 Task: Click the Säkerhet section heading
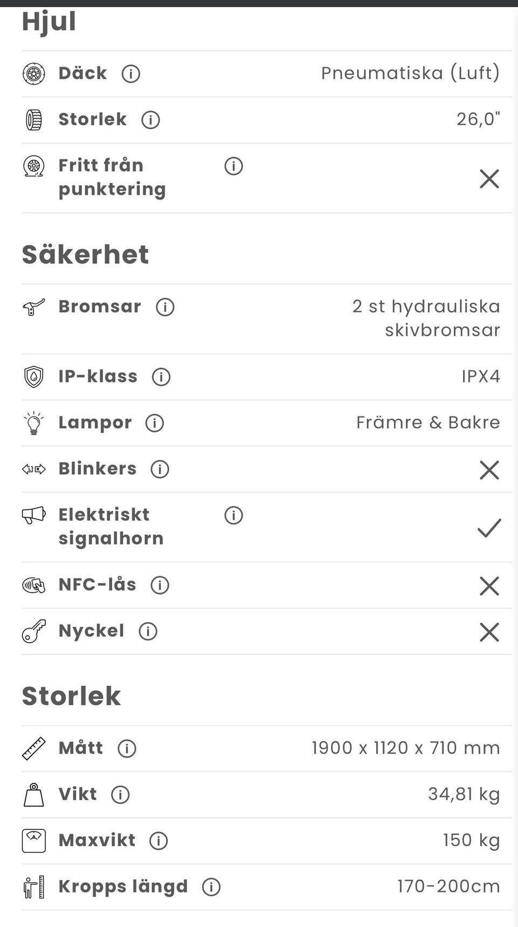[85, 255]
